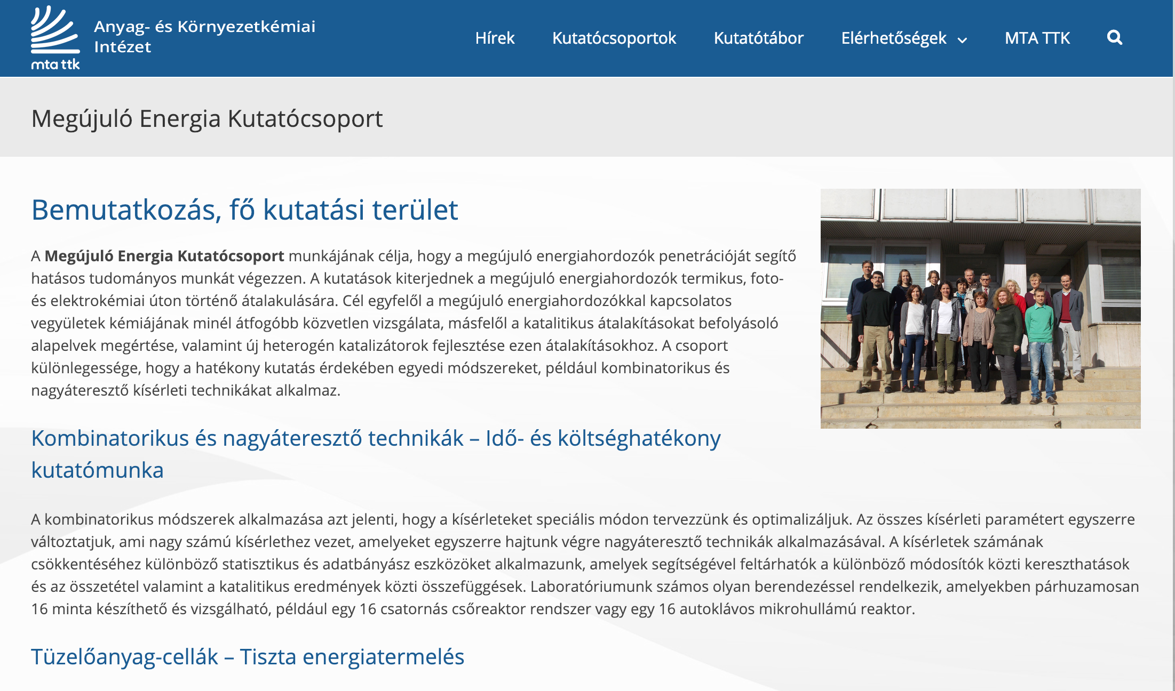This screenshot has width=1175, height=691.
Task: Click the Elérhetőségek menu label
Action: 893,38
